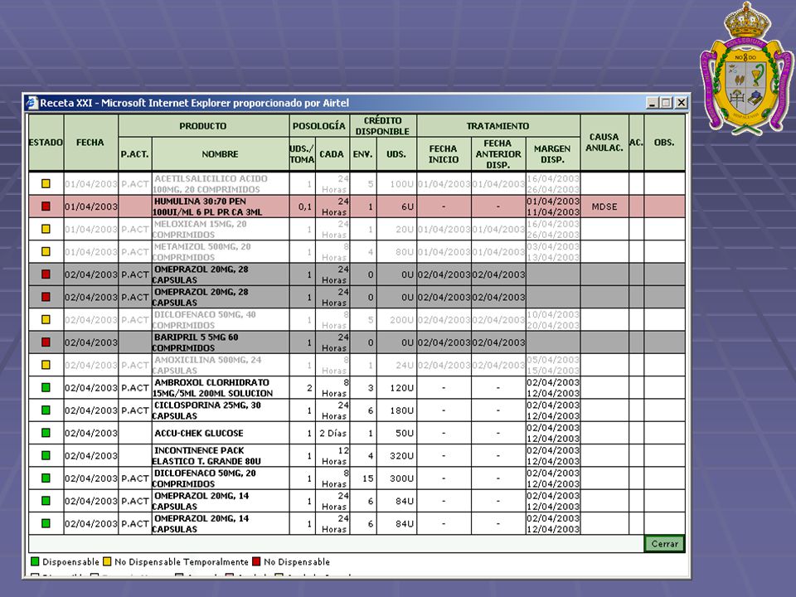Viewport: 796px width, 597px height.
Task: Click green status square for Accu-Chek Glucose
Action: click(x=46, y=433)
